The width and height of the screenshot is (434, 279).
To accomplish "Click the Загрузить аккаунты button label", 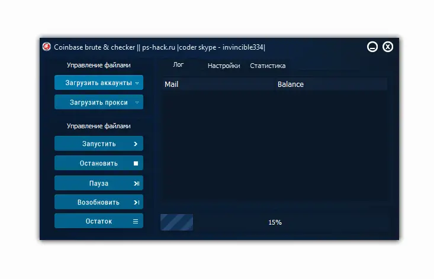I will click(x=98, y=83).
